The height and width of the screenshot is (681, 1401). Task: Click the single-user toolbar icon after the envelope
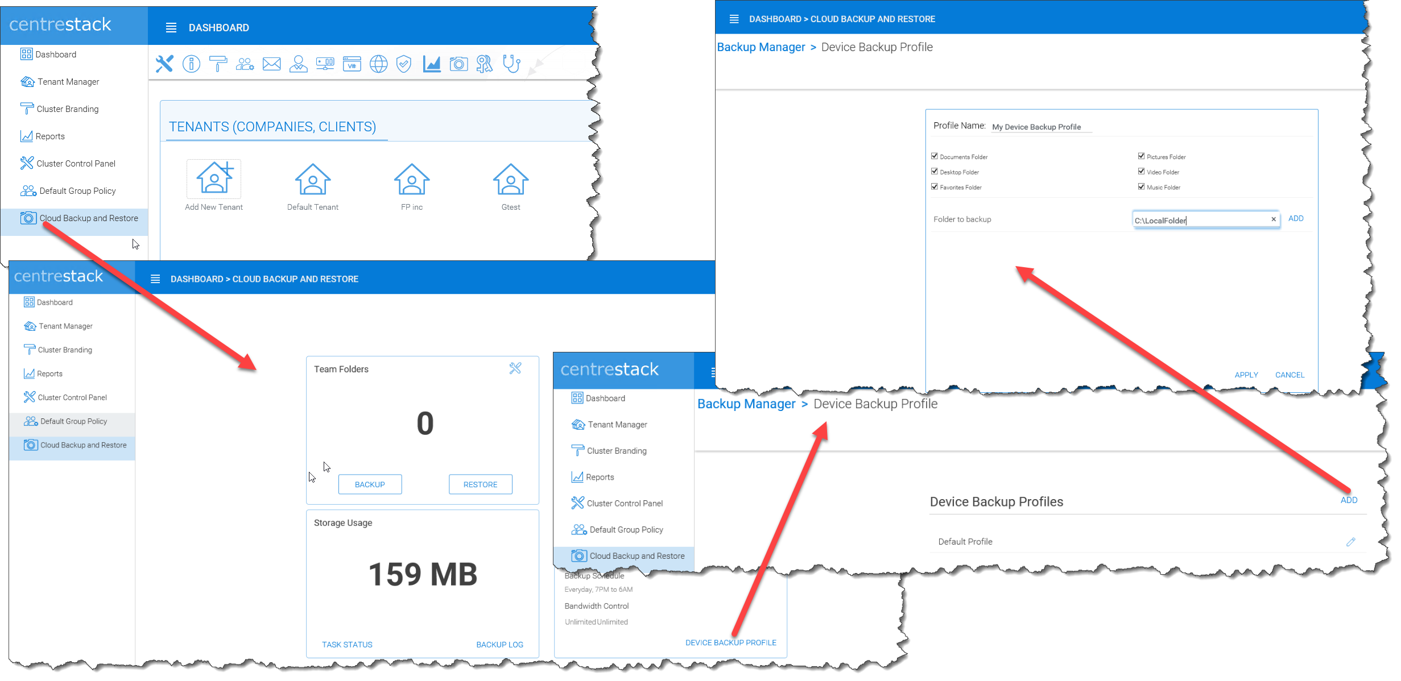point(298,64)
